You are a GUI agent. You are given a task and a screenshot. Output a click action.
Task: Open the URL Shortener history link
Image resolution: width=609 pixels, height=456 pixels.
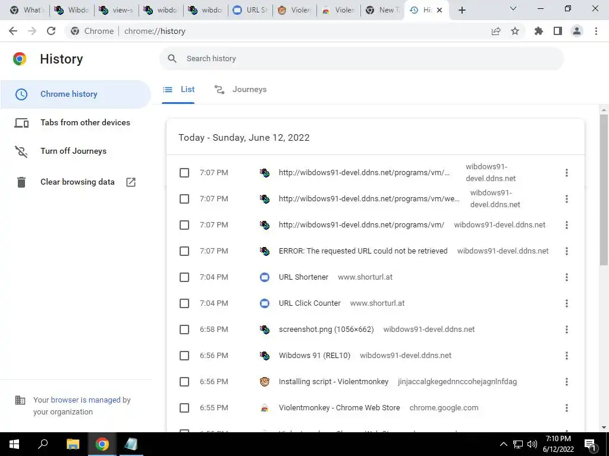(x=303, y=277)
